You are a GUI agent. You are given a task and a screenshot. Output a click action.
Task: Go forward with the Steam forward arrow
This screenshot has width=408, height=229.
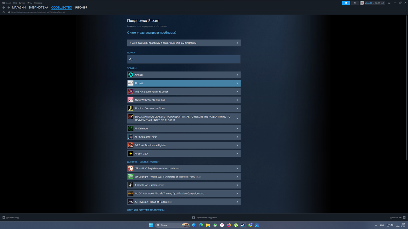(x=9, y=8)
